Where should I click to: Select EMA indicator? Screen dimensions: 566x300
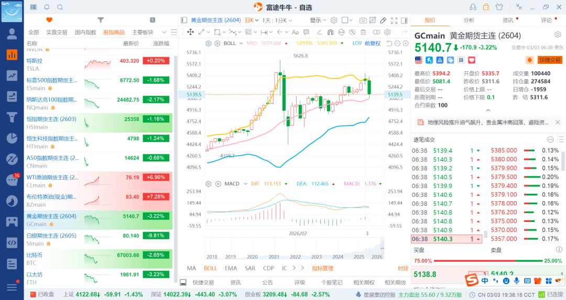point(231,268)
